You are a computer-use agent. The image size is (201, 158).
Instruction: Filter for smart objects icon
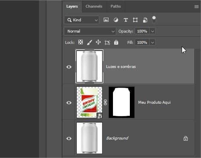tap(145, 20)
